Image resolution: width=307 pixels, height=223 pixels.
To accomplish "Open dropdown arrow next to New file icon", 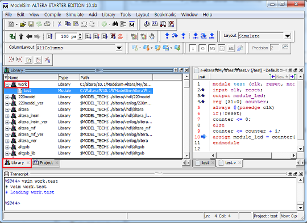I will coord(16,24).
